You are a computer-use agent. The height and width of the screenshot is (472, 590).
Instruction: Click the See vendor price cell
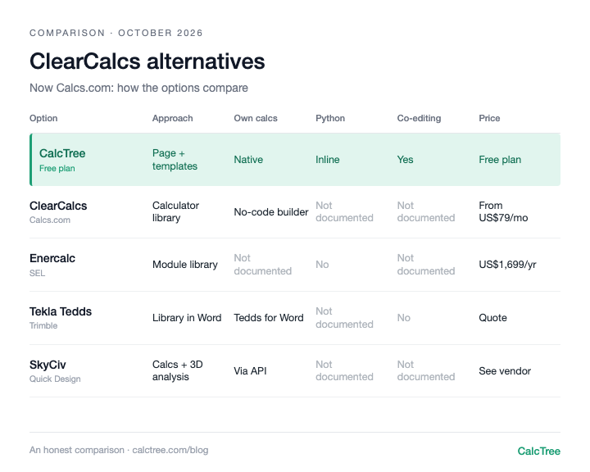click(x=505, y=371)
